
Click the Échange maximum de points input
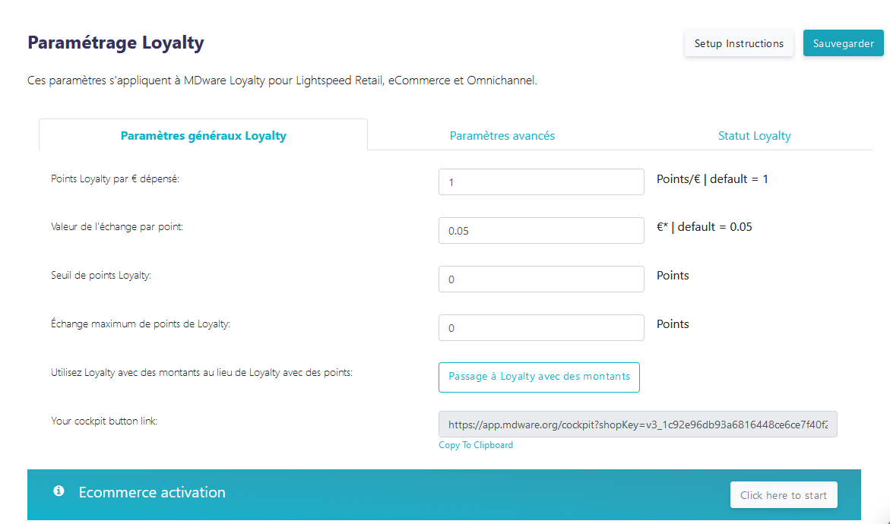click(541, 328)
